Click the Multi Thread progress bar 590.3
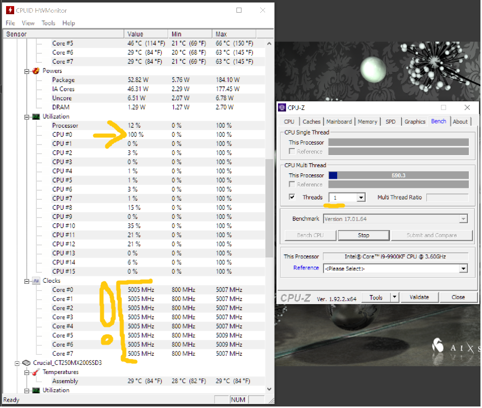The width and height of the screenshot is (482, 408). [398, 176]
